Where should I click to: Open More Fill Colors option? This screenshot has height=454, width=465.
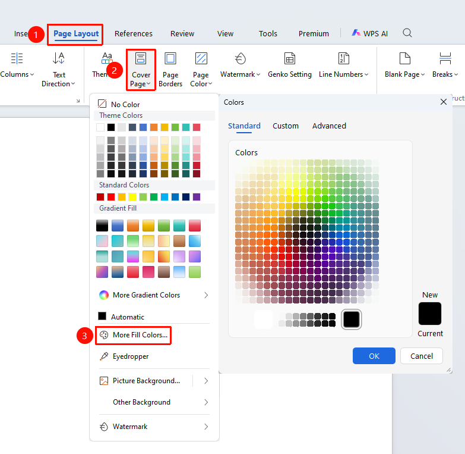pos(133,335)
